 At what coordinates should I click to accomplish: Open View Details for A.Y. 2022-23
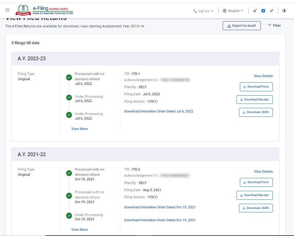pos(263,76)
